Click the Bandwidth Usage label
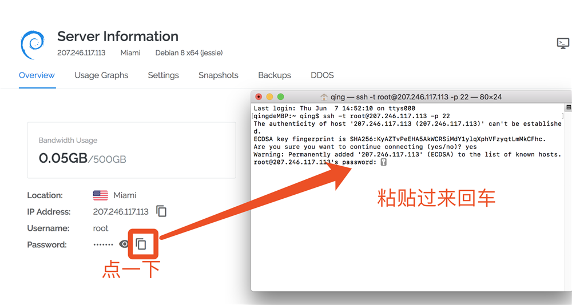572x305 pixels. [x=68, y=141]
